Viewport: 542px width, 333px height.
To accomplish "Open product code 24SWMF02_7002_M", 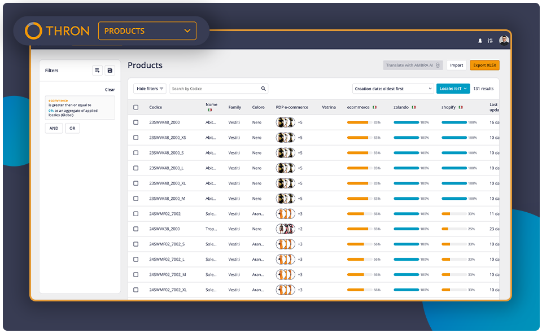I will [168, 275].
